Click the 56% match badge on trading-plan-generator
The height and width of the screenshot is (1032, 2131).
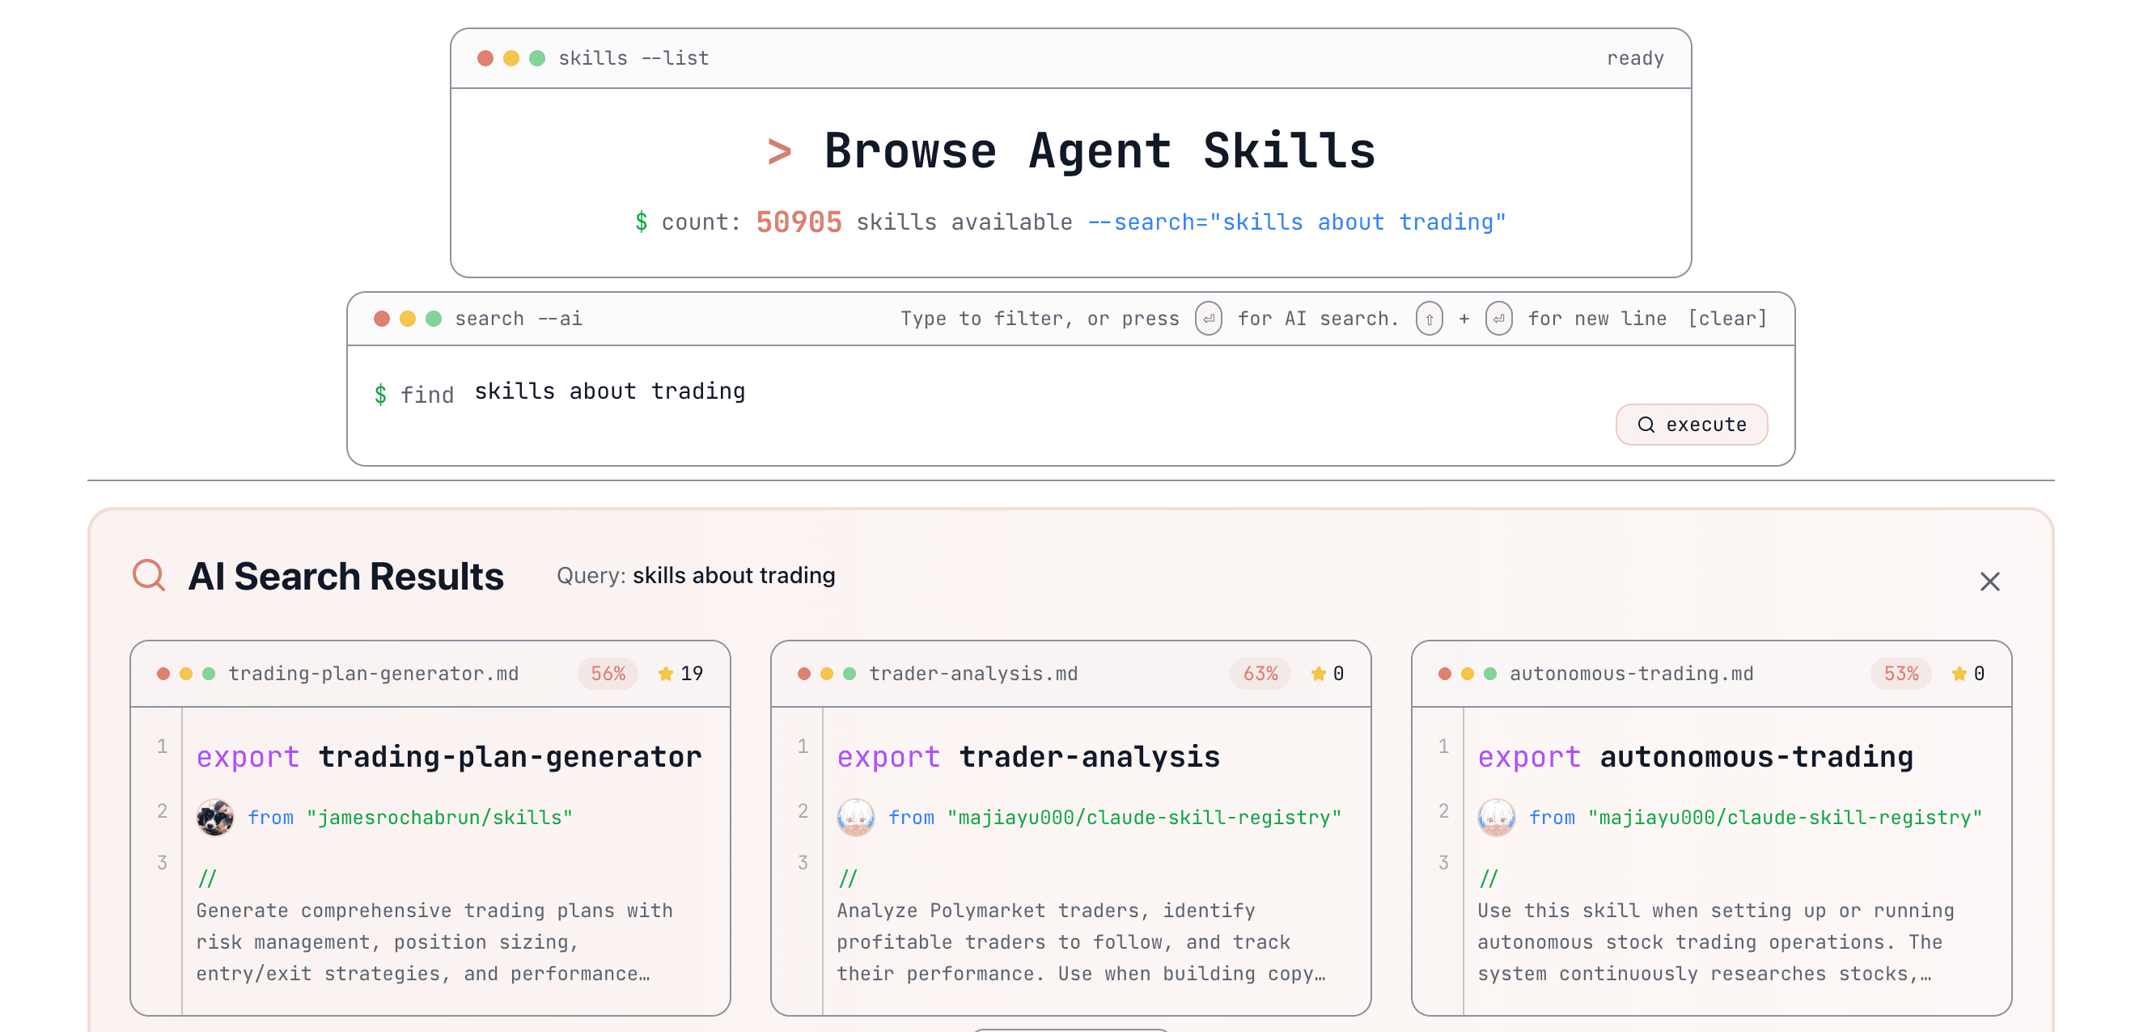coord(608,673)
